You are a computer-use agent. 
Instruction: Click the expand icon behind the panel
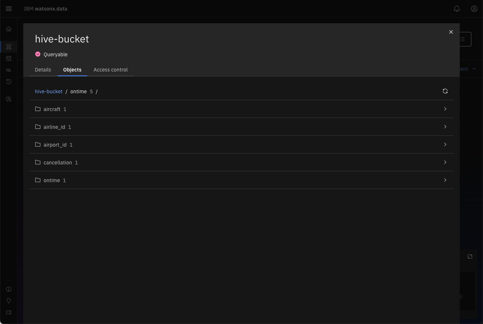pyautogui.click(x=470, y=257)
